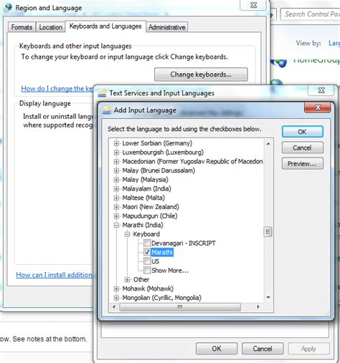This screenshot has height=363, width=340.
Task: Click the Text Services title bar icon
Action: click(x=103, y=93)
